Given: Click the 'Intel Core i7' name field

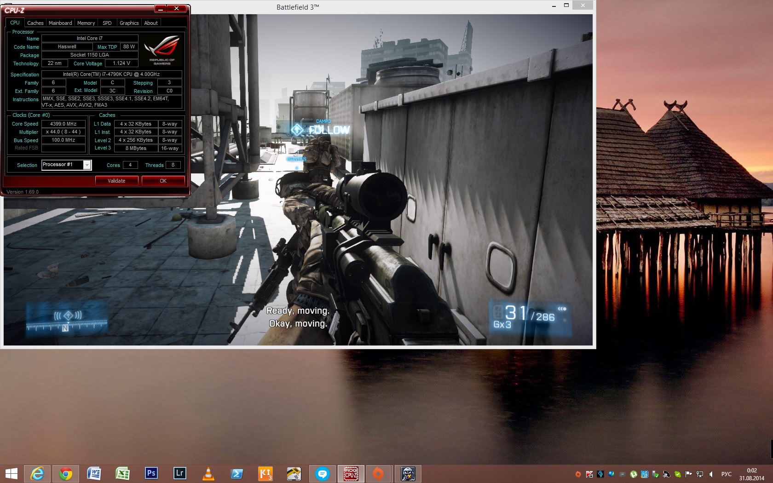Looking at the screenshot, I should pos(90,39).
